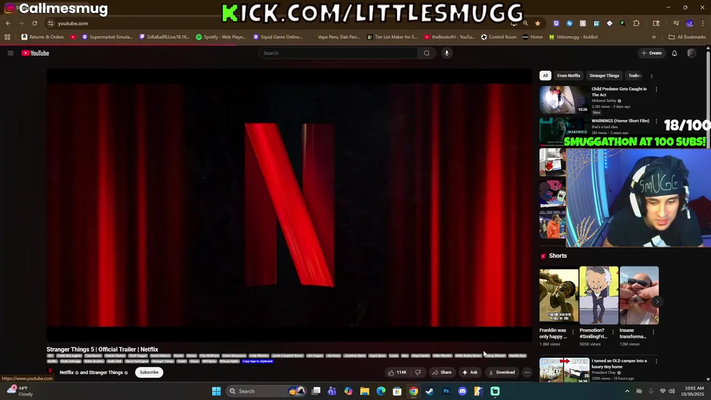Open YouTube notifications bell
The height and width of the screenshot is (400, 711).
coord(674,53)
